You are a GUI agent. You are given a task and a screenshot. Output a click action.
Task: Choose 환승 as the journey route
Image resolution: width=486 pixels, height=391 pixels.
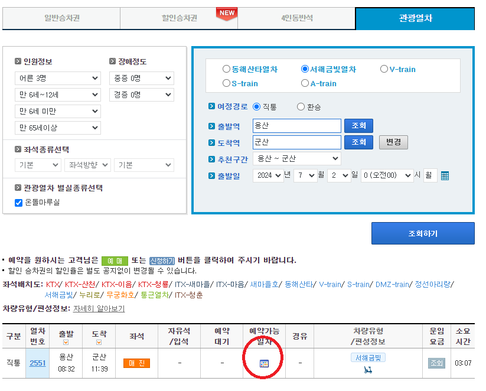tap(301, 107)
